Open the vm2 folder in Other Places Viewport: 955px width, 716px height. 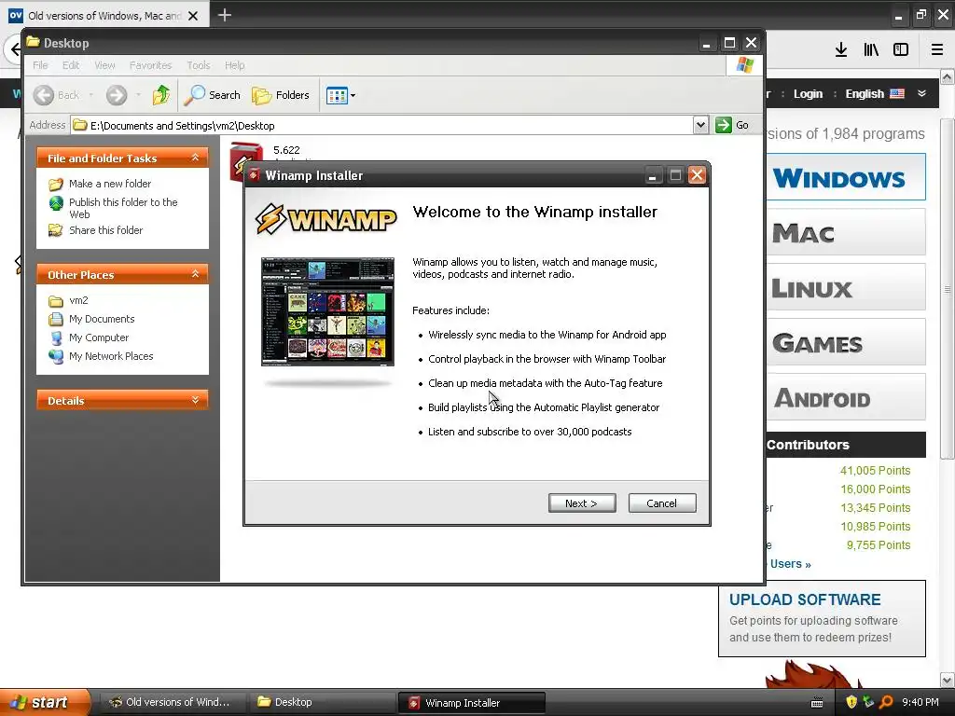pos(78,301)
